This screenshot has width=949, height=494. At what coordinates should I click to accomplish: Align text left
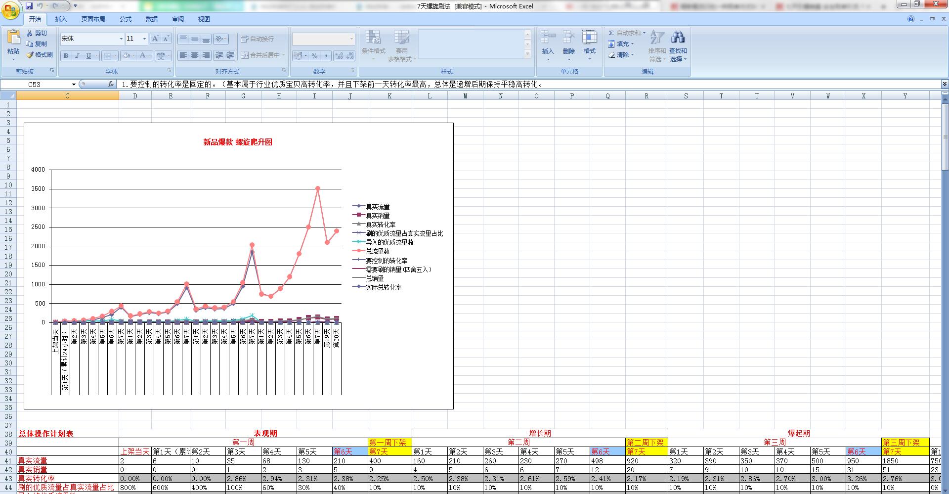tap(183, 55)
